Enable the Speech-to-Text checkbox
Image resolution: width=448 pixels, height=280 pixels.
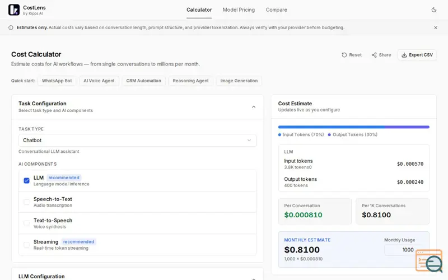pyautogui.click(x=26, y=202)
